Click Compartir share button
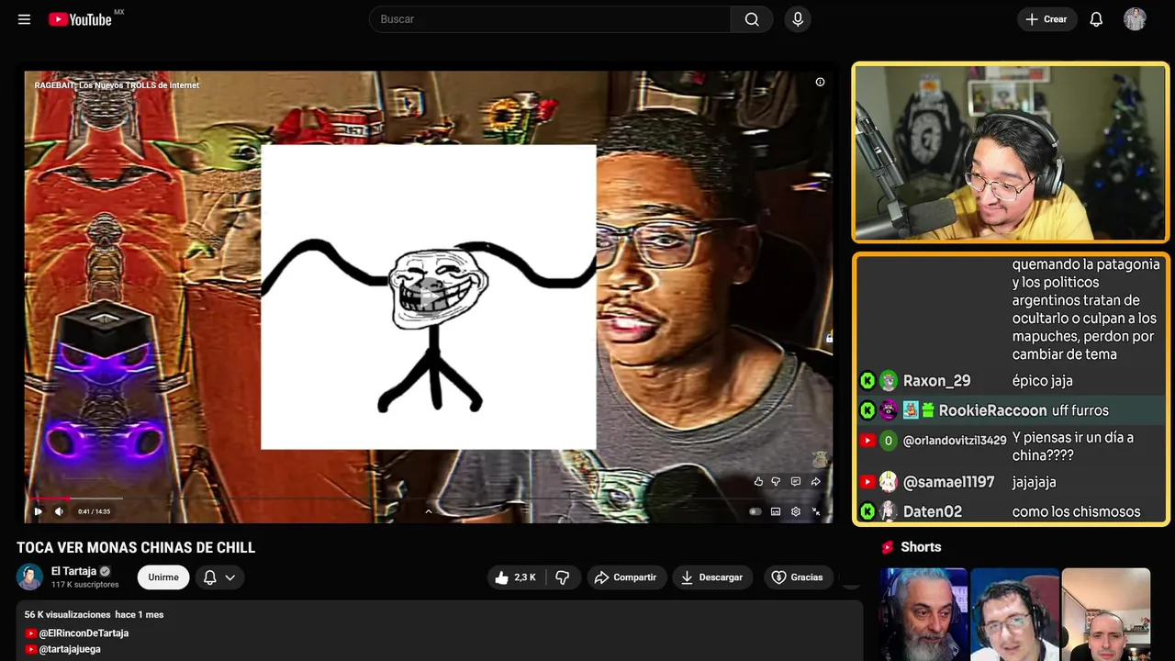Image resolution: width=1175 pixels, height=661 pixels. [626, 577]
